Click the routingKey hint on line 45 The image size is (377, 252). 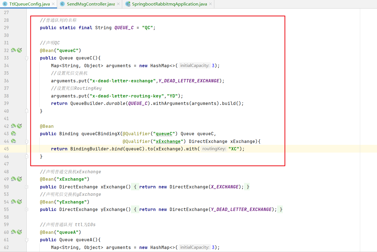point(214,149)
